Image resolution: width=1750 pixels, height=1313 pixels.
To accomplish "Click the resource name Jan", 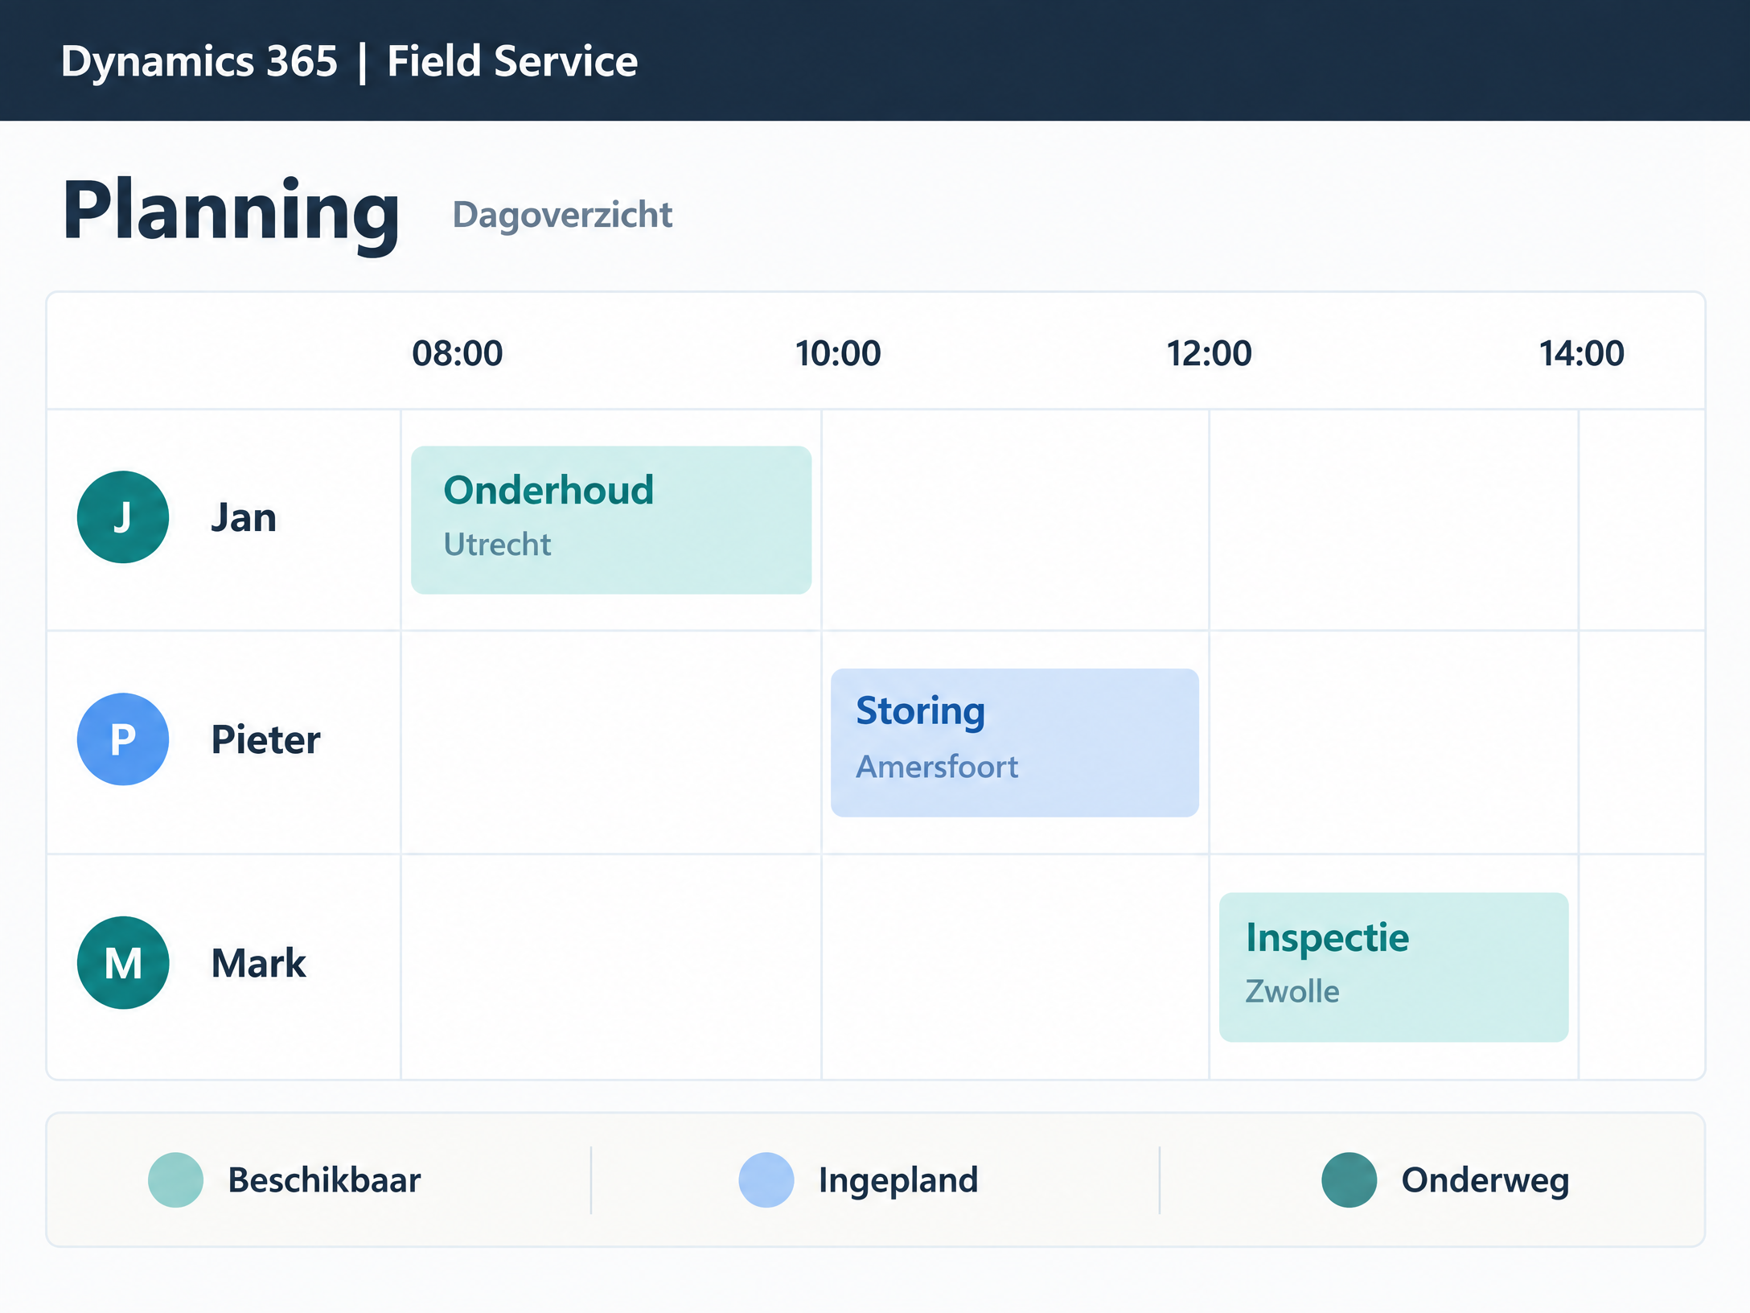I will (x=244, y=517).
